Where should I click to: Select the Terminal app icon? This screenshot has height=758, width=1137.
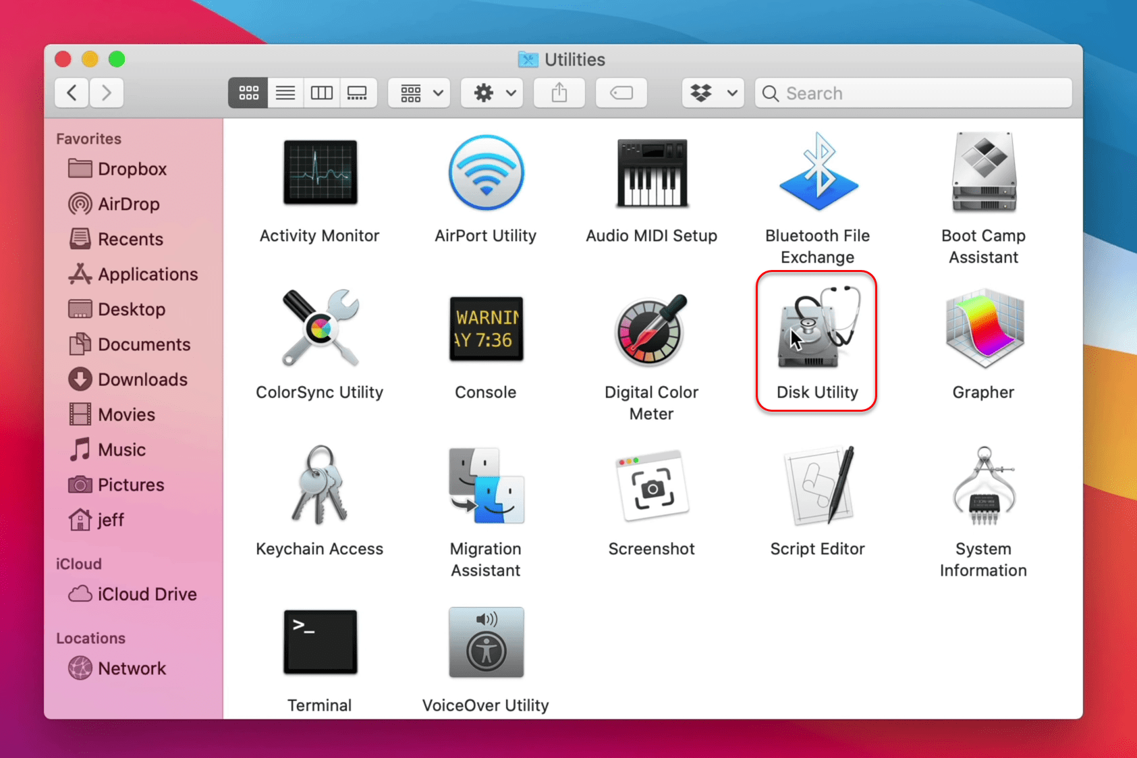point(320,642)
